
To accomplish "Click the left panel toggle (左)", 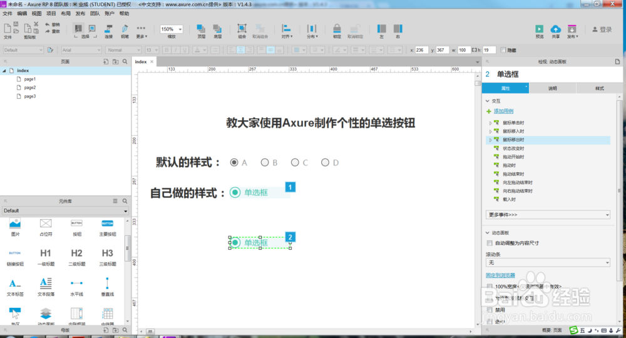I will point(382,29).
